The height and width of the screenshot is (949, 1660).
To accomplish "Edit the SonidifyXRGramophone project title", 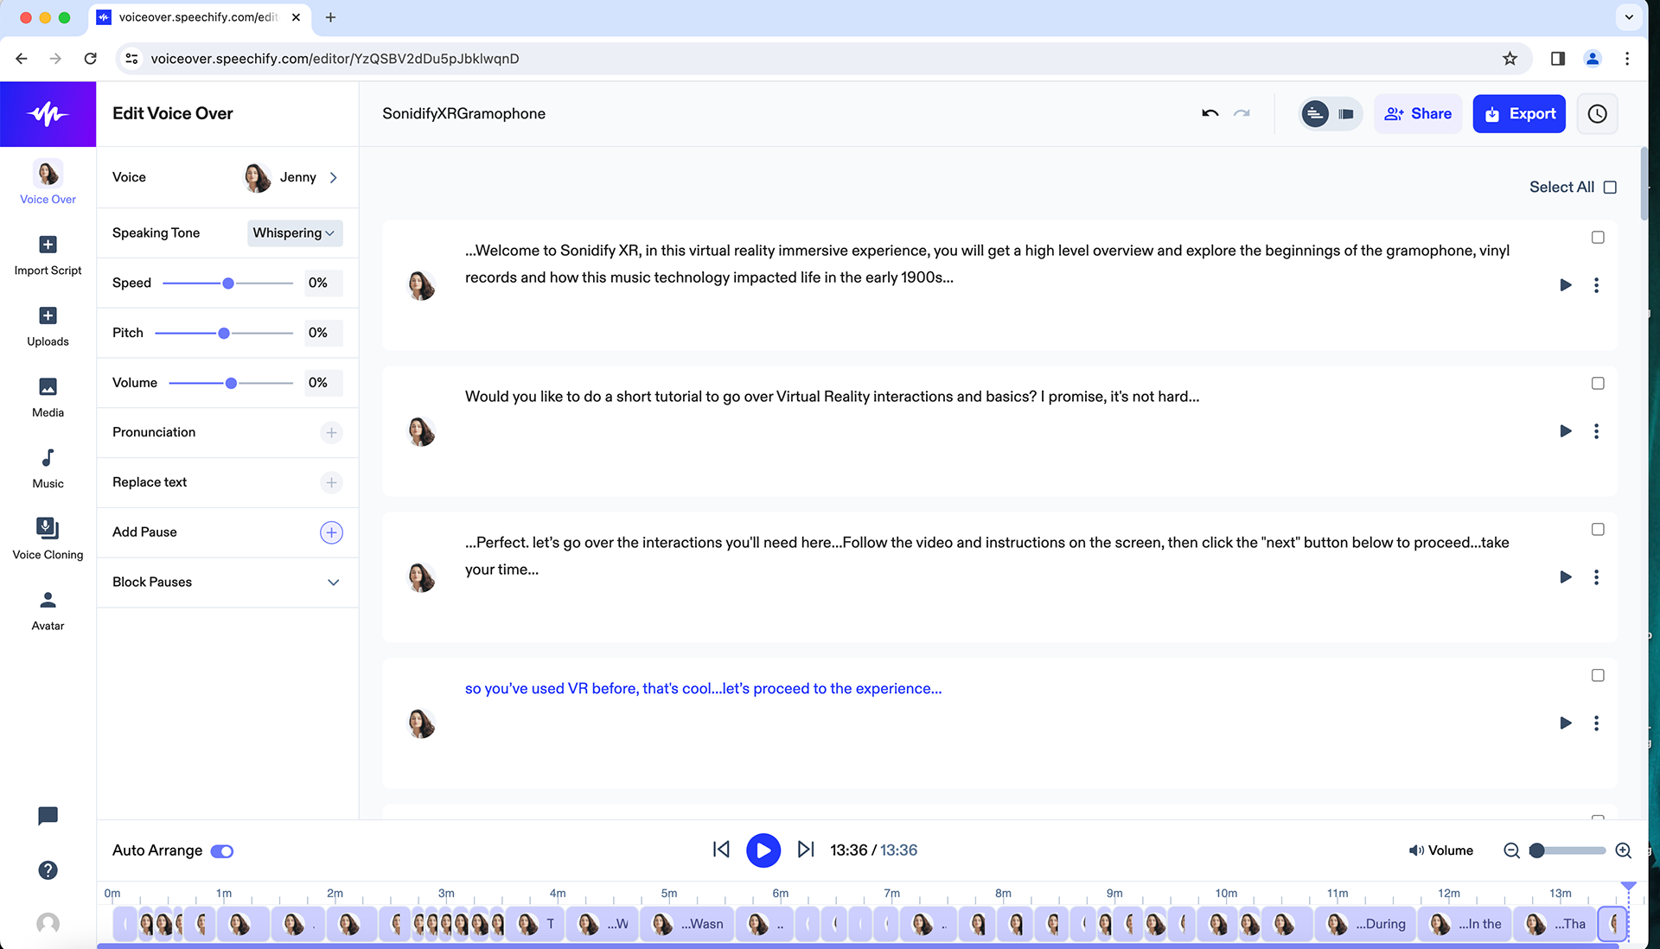I will (463, 114).
